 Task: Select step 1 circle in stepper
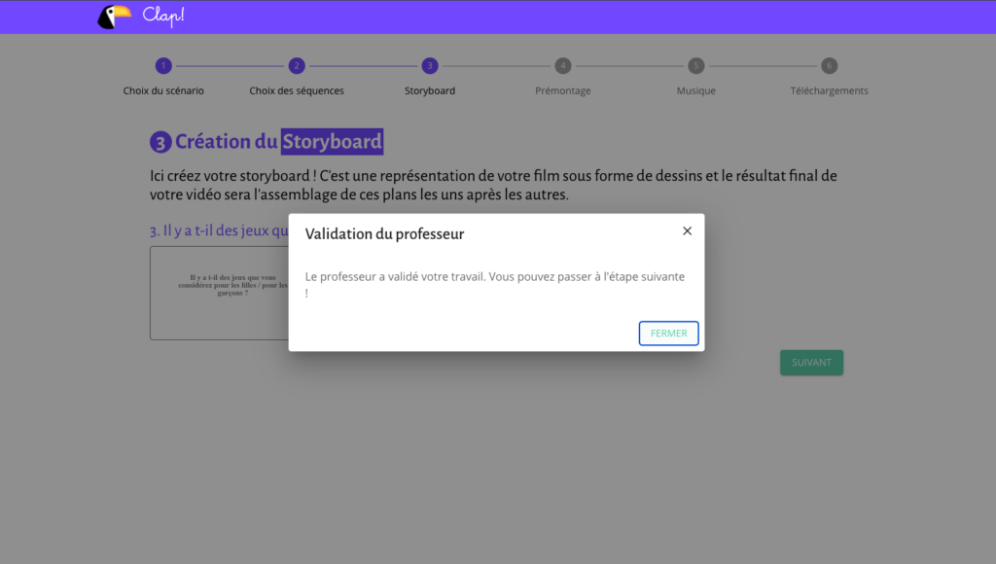163,66
